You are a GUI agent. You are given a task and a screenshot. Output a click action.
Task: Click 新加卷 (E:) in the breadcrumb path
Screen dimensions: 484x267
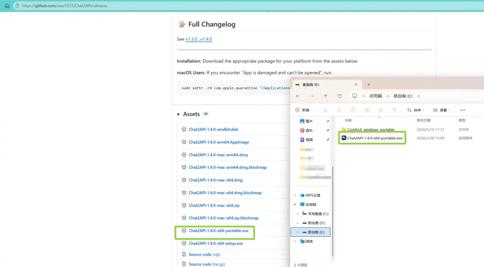pyautogui.click(x=403, y=96)
